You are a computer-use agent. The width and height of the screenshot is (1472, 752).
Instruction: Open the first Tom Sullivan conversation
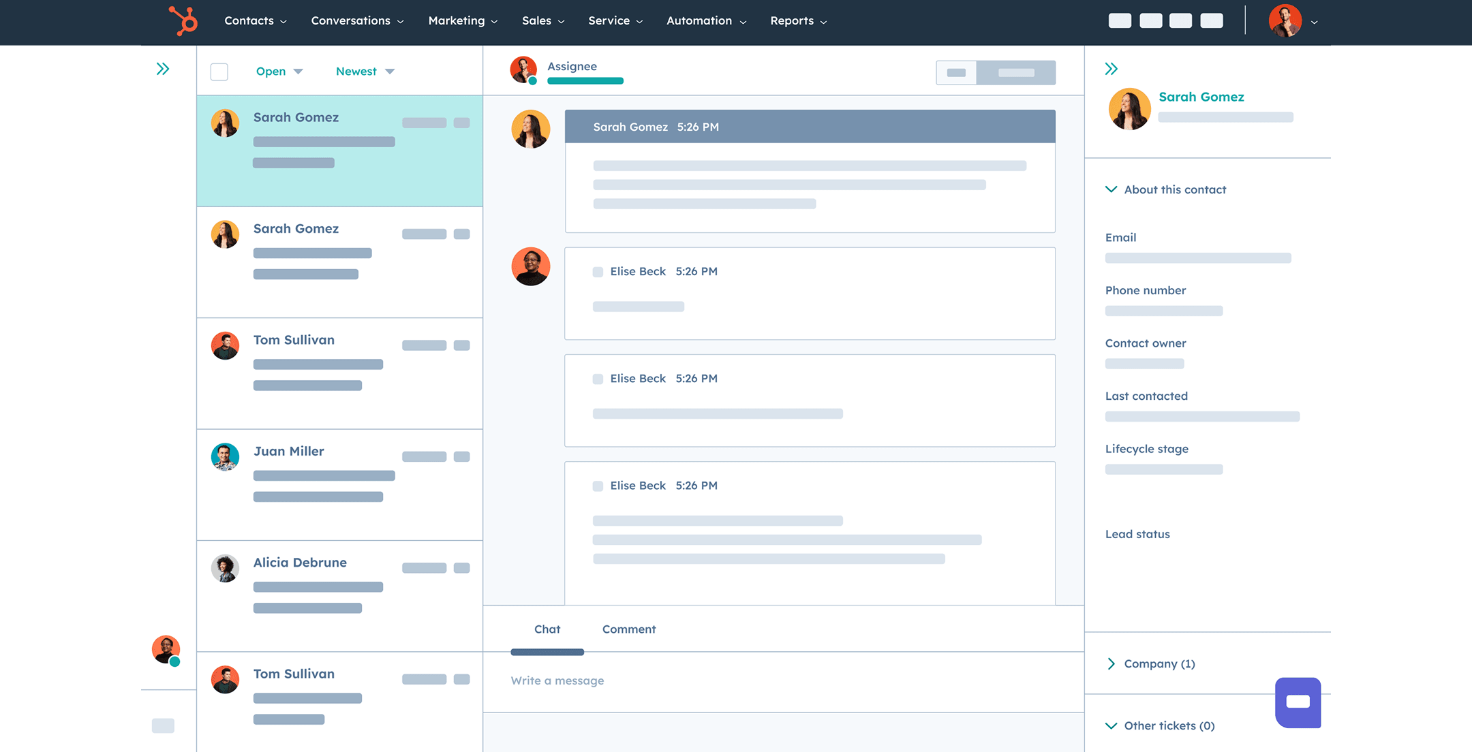point(339,373)
